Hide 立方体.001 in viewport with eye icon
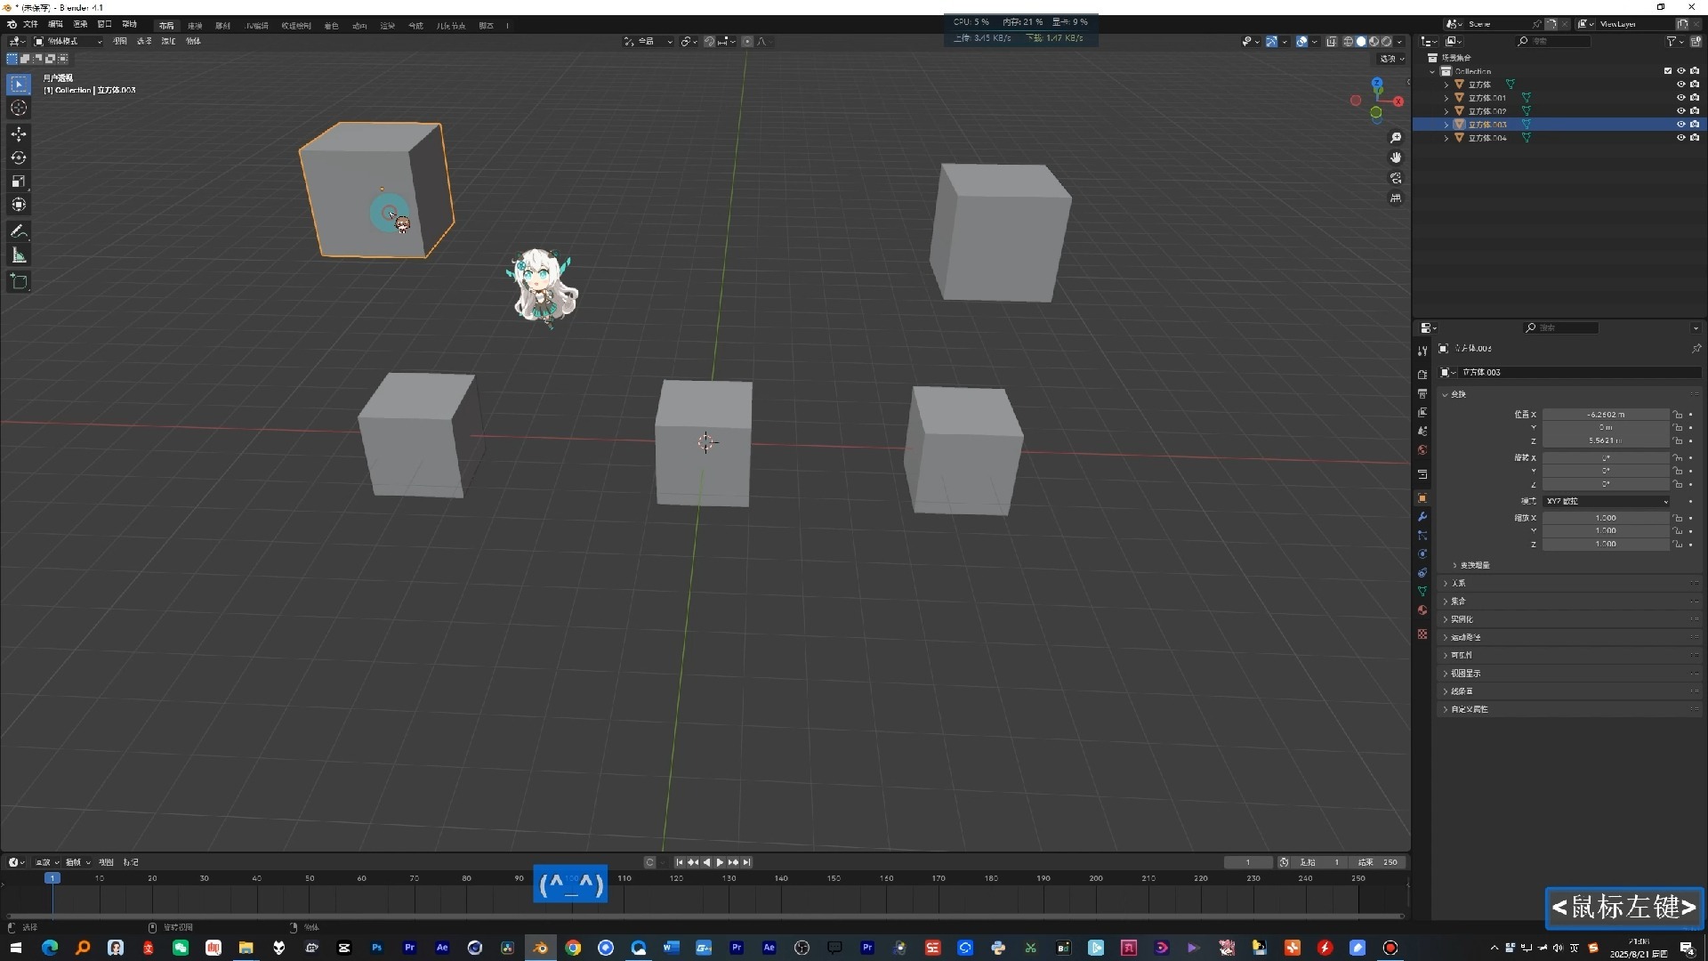This screenshot has width=1708, height=961. click(1681, 98)
